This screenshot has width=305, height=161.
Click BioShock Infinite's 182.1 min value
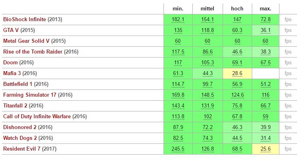178,19
